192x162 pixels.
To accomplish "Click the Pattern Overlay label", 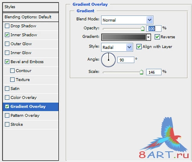I will [25, 115].
